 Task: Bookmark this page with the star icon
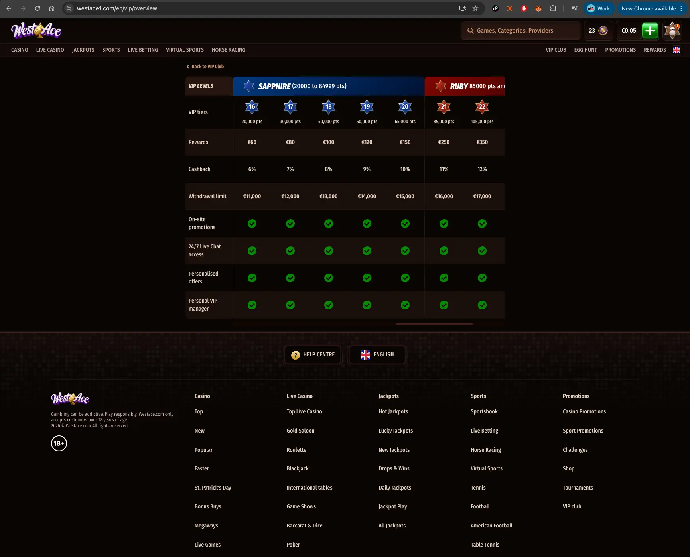(475, 8)
